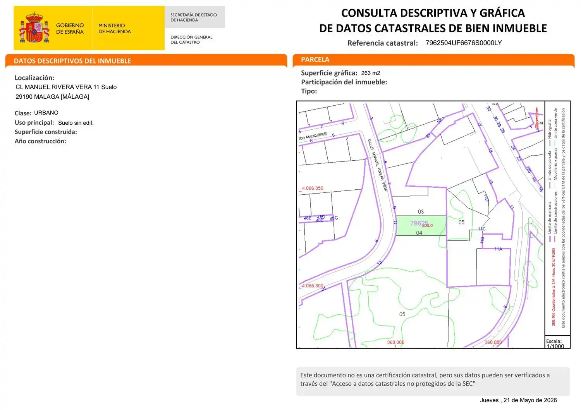The width and height of the screenshot is (581, 410).
Task: Click the 'Superficie gráfica:' label
Action: 329,73
